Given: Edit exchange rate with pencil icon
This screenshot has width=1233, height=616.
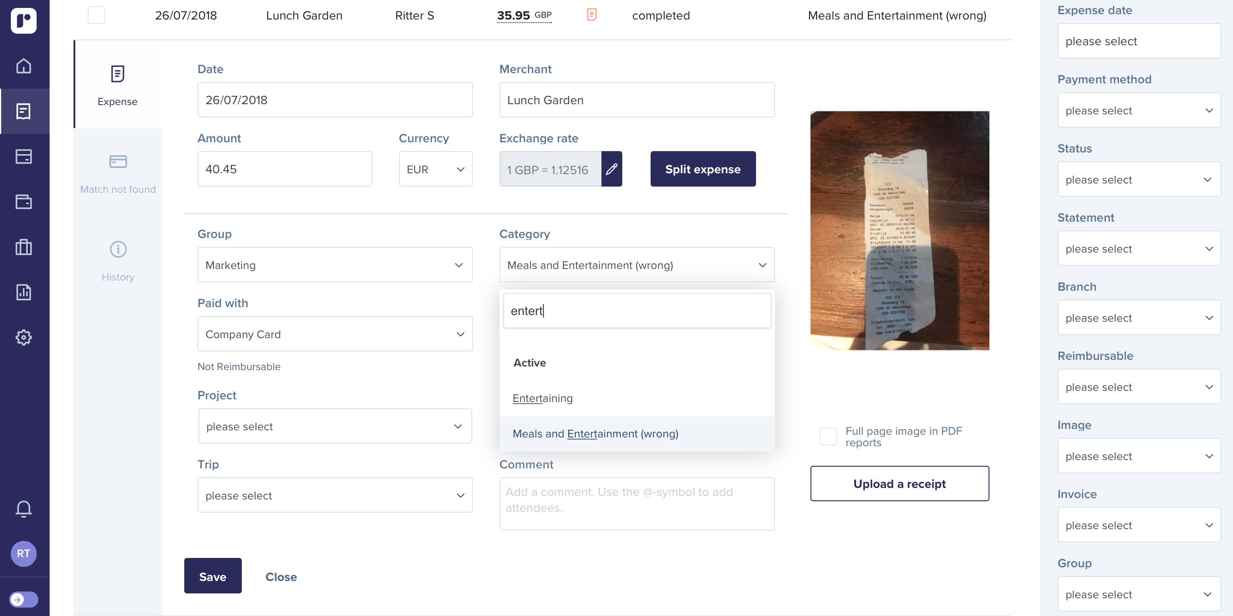Looking at the screenshot, I should point(611,169).
